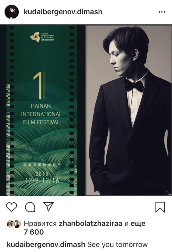
Task: Open comments via speech bubble icon
Action: pyautogui.click(x=30, y=207)
